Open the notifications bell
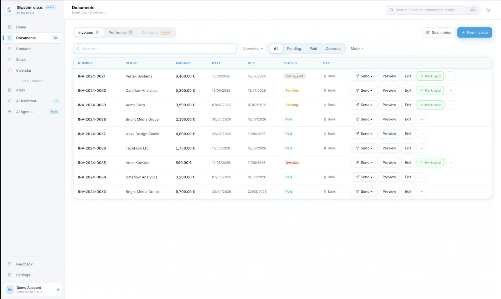 coord(488,10)
